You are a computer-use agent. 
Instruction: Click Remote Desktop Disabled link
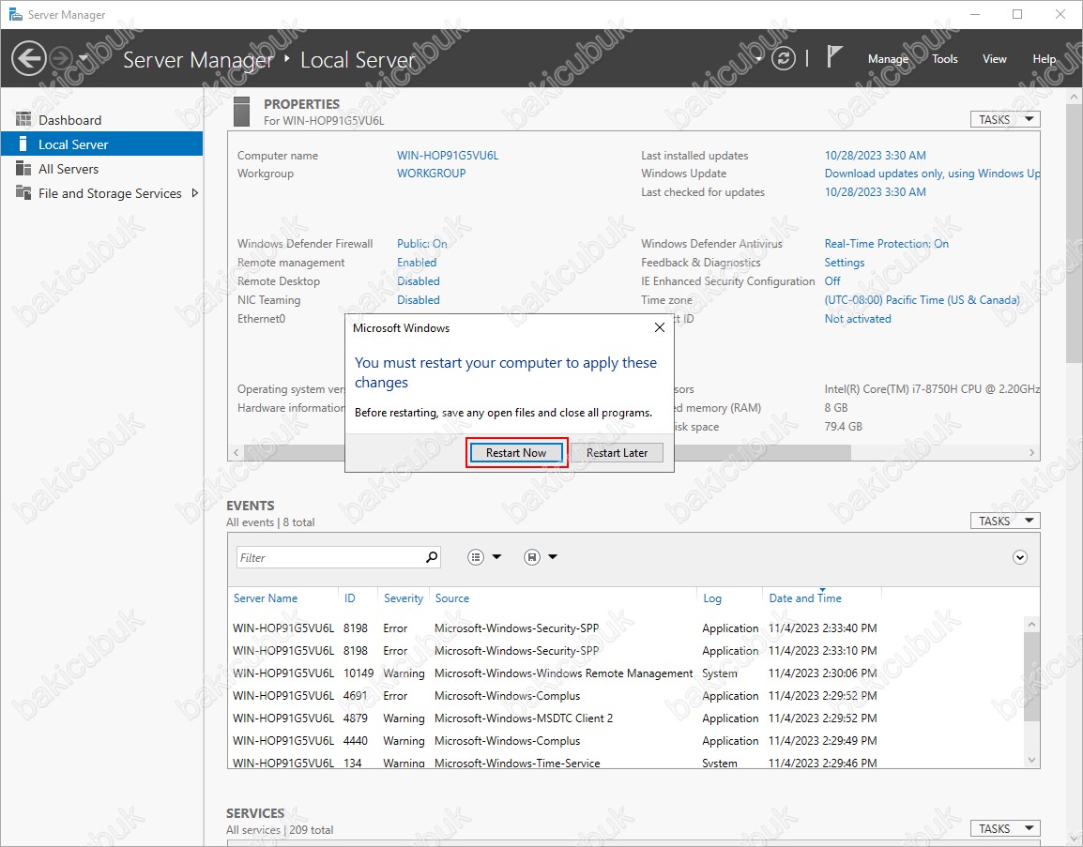(418, 281)
